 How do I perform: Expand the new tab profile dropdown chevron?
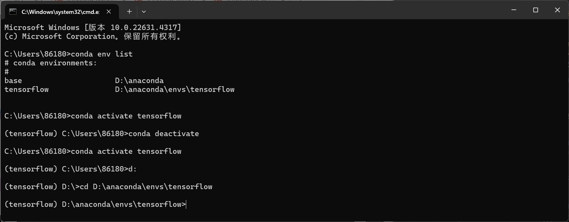pos(144,12)
